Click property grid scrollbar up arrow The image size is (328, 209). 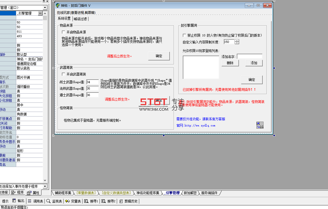tap(45, 13)
